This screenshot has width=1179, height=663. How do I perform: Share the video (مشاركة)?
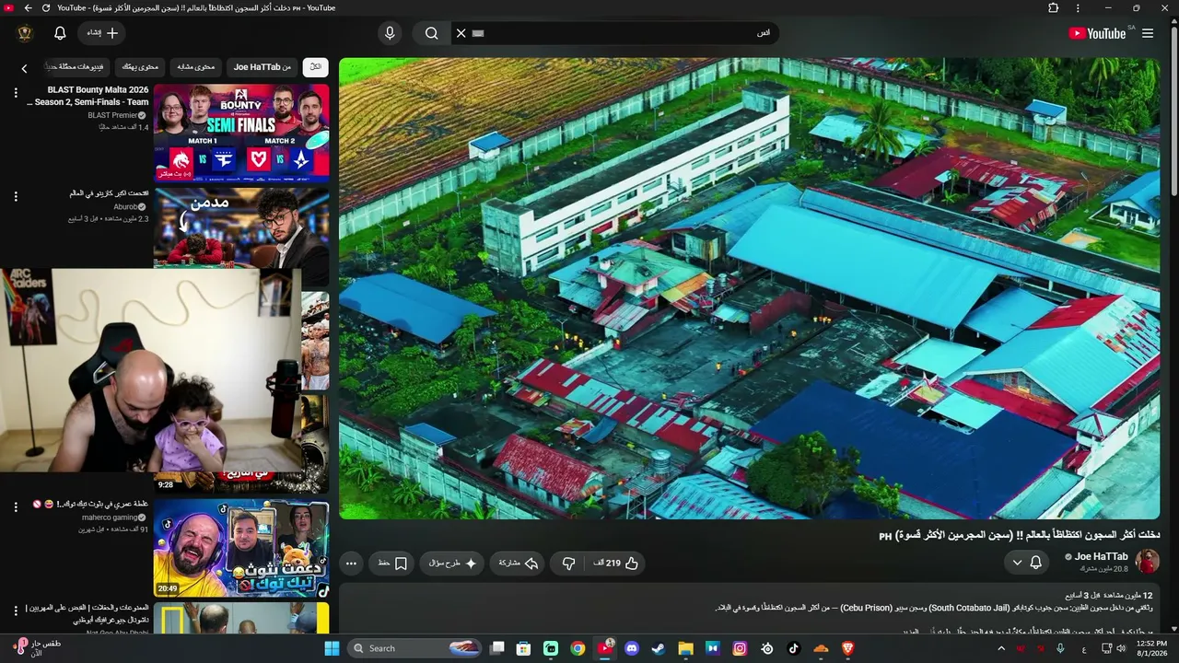(x=519, y=563)
